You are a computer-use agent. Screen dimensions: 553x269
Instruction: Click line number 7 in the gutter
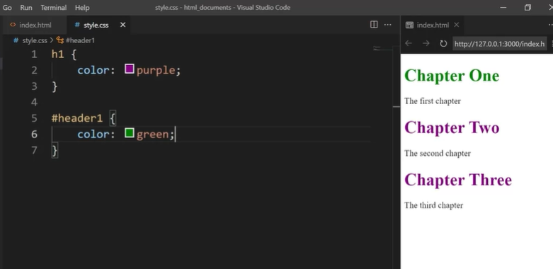click(34, 150)
